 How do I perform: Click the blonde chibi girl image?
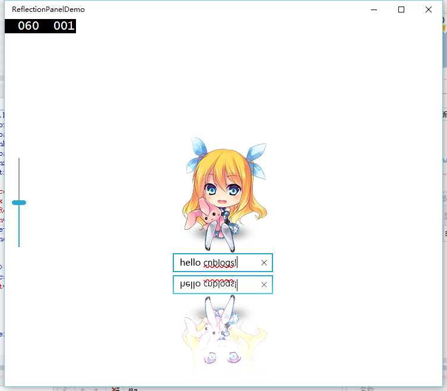224,195
